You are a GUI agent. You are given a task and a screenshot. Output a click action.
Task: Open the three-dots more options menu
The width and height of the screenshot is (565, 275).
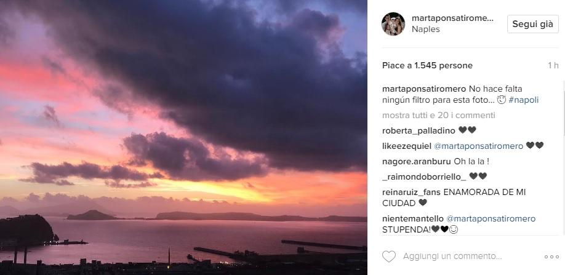(x=551, y=257)
